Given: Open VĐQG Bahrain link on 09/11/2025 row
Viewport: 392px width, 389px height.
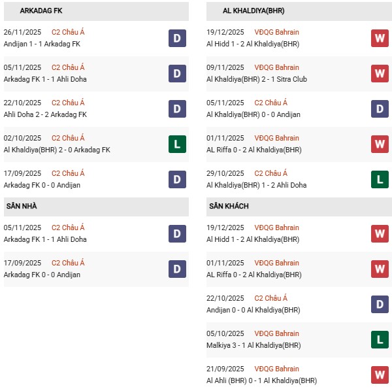Looking at the screenshot, I should [x=276, y=67].
